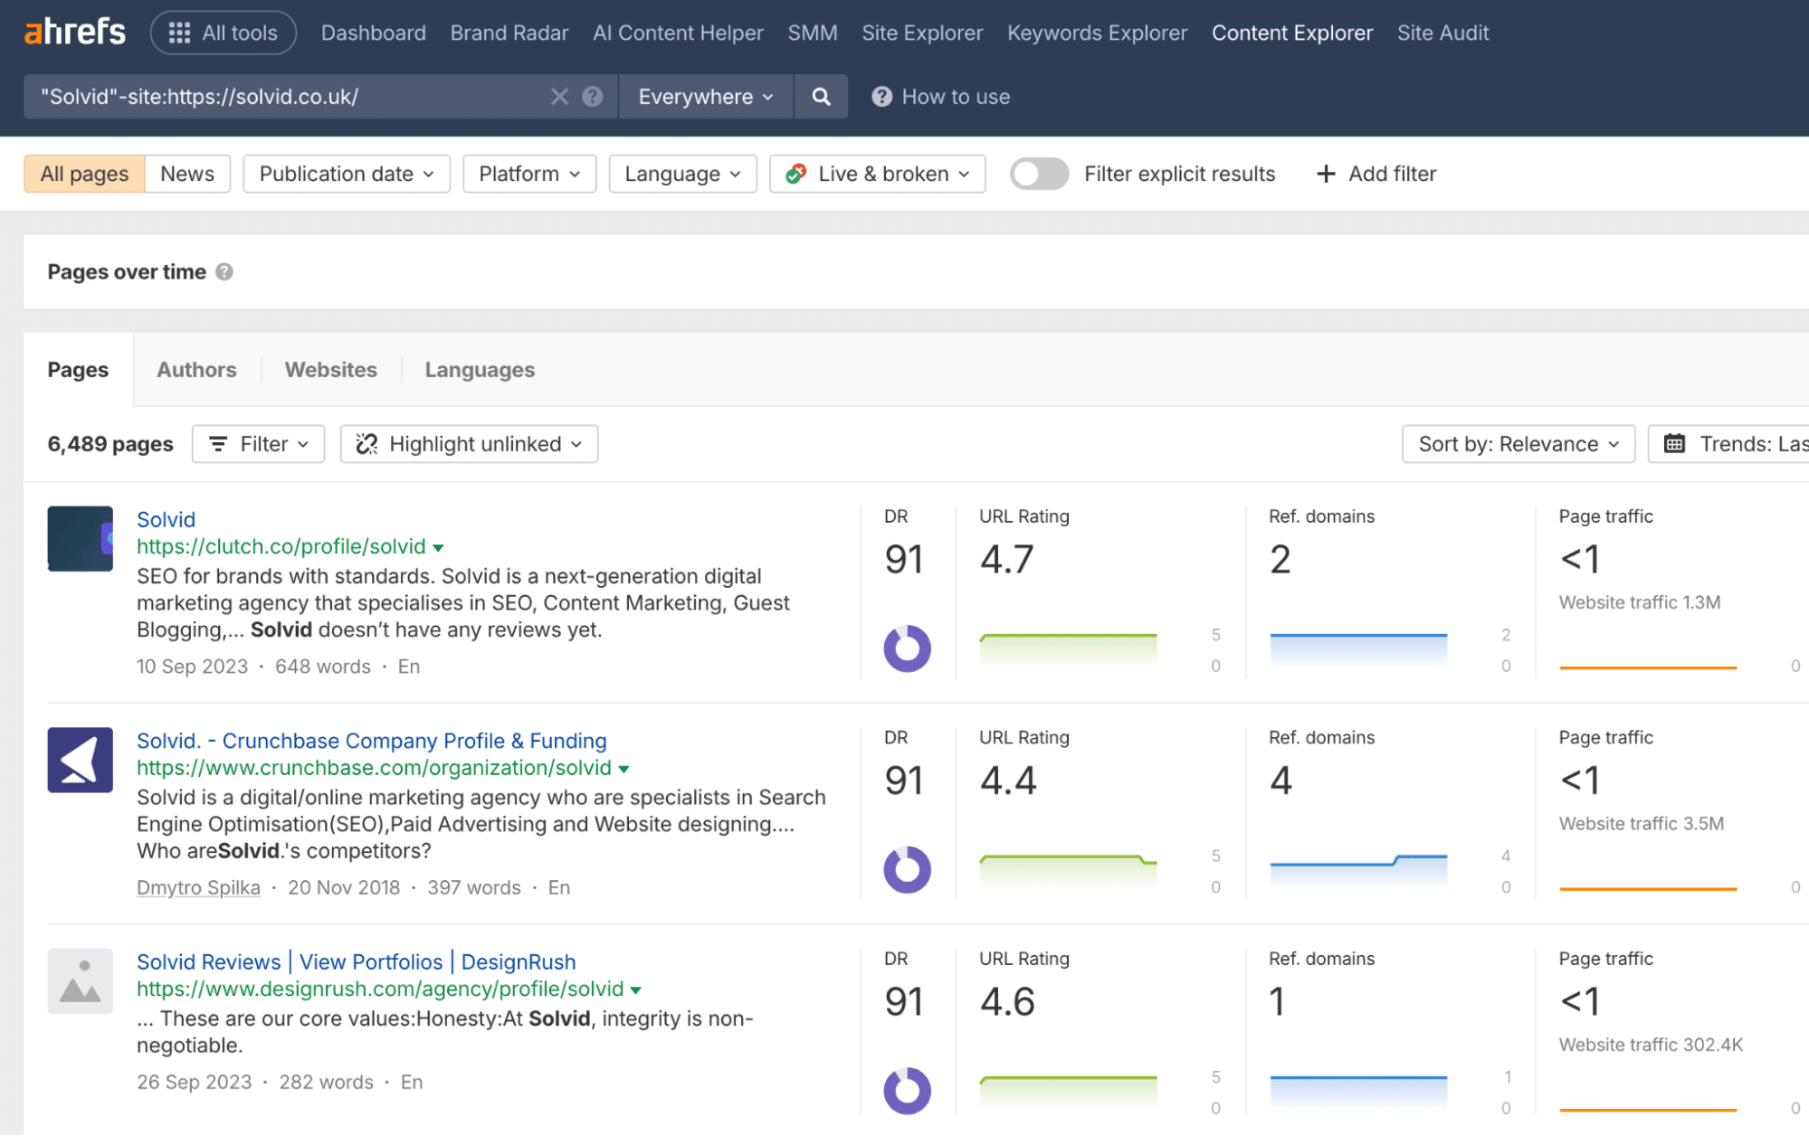Open the Platform filter dropdown
Viewport: 1809px width, 1136px height.
[529, 174]
